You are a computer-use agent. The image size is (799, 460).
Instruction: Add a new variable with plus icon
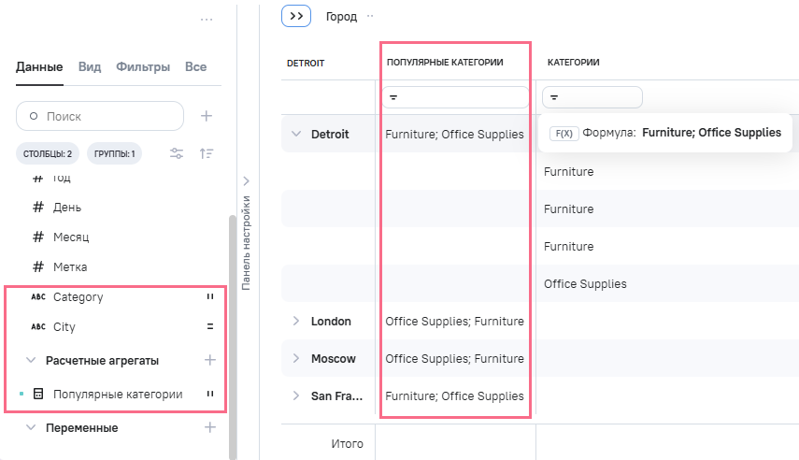click(209, 427)
